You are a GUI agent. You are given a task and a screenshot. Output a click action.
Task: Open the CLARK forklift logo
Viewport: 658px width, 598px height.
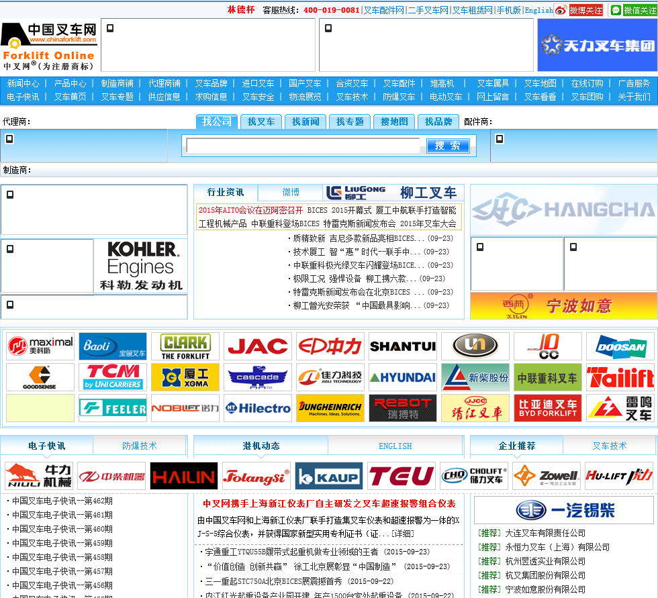point(185,346)
